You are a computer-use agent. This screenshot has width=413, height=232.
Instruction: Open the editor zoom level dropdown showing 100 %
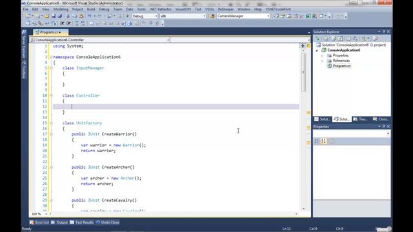pos(46,214)
